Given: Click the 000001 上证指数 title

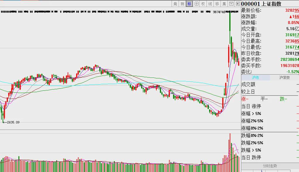Looking at the screenshot, I should point(261,4).
